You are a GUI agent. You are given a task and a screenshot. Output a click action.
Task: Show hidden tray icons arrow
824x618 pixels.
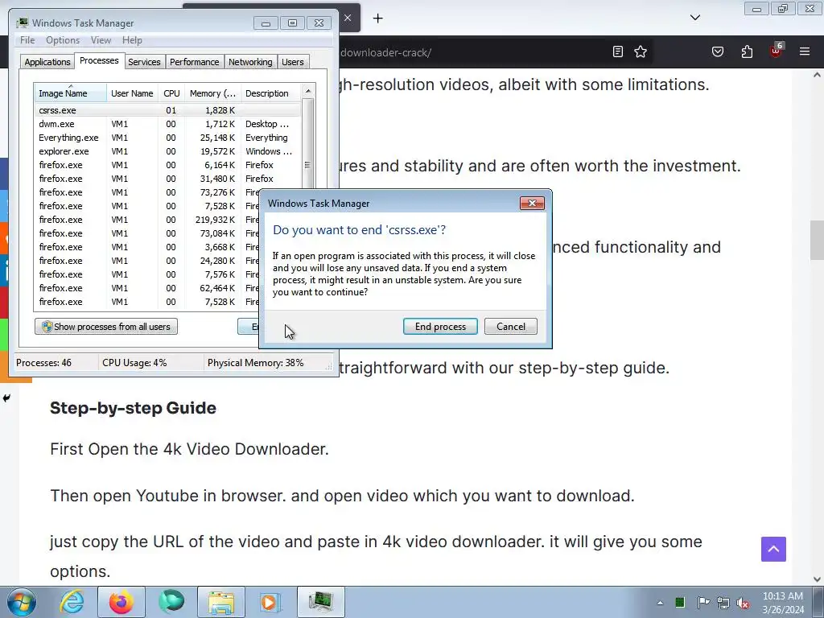[x=660, y=603]
